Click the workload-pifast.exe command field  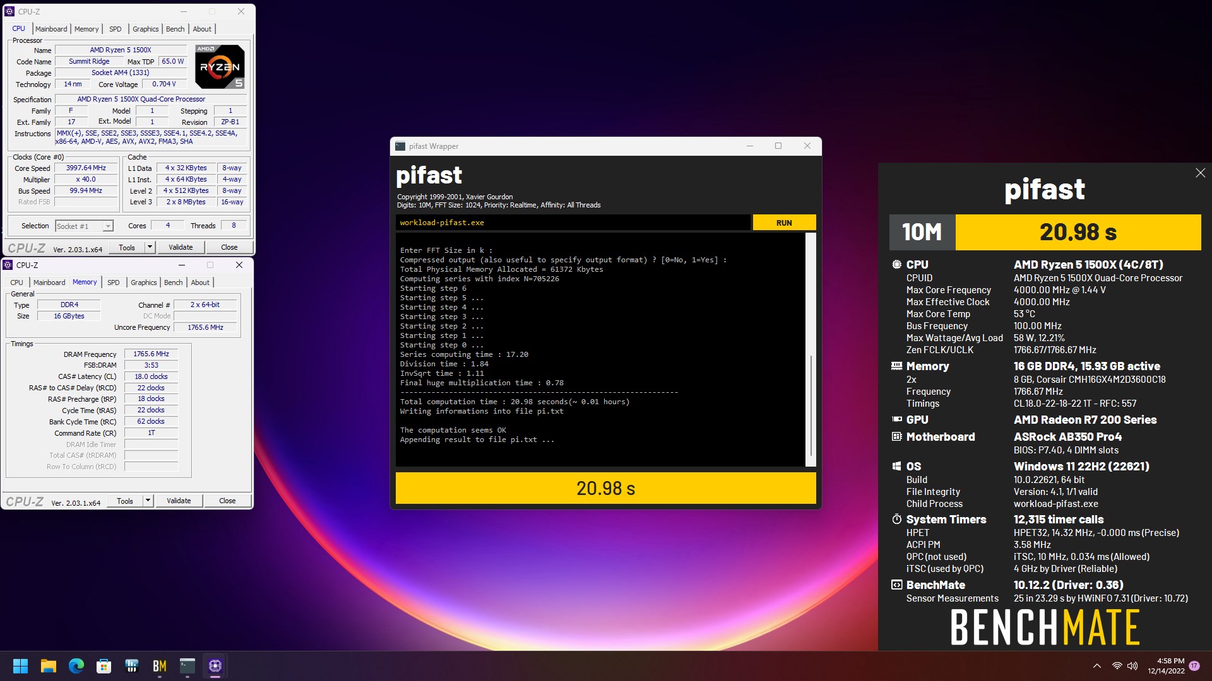(x=573, y=223)
